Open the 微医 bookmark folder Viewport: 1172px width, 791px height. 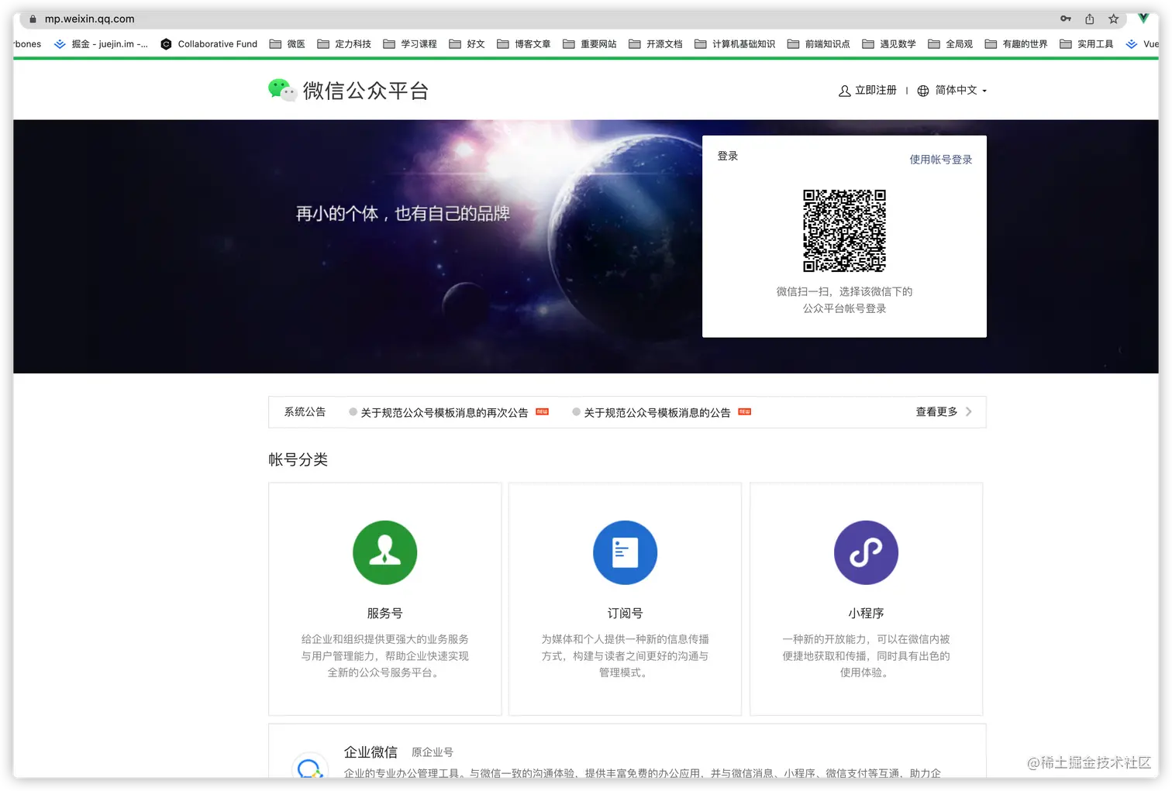287,44
